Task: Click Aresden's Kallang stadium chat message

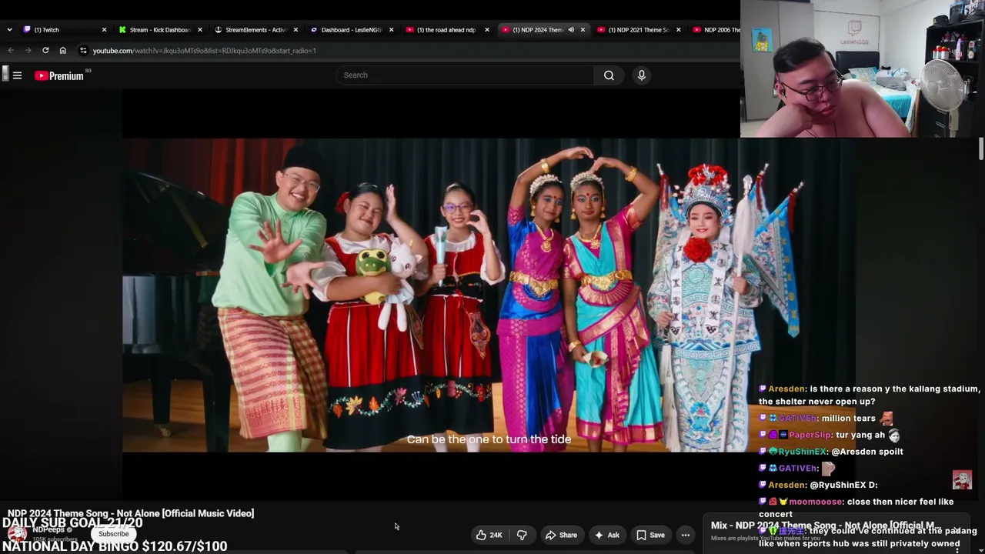Action: pyautogui.click(x=870, y=395)
